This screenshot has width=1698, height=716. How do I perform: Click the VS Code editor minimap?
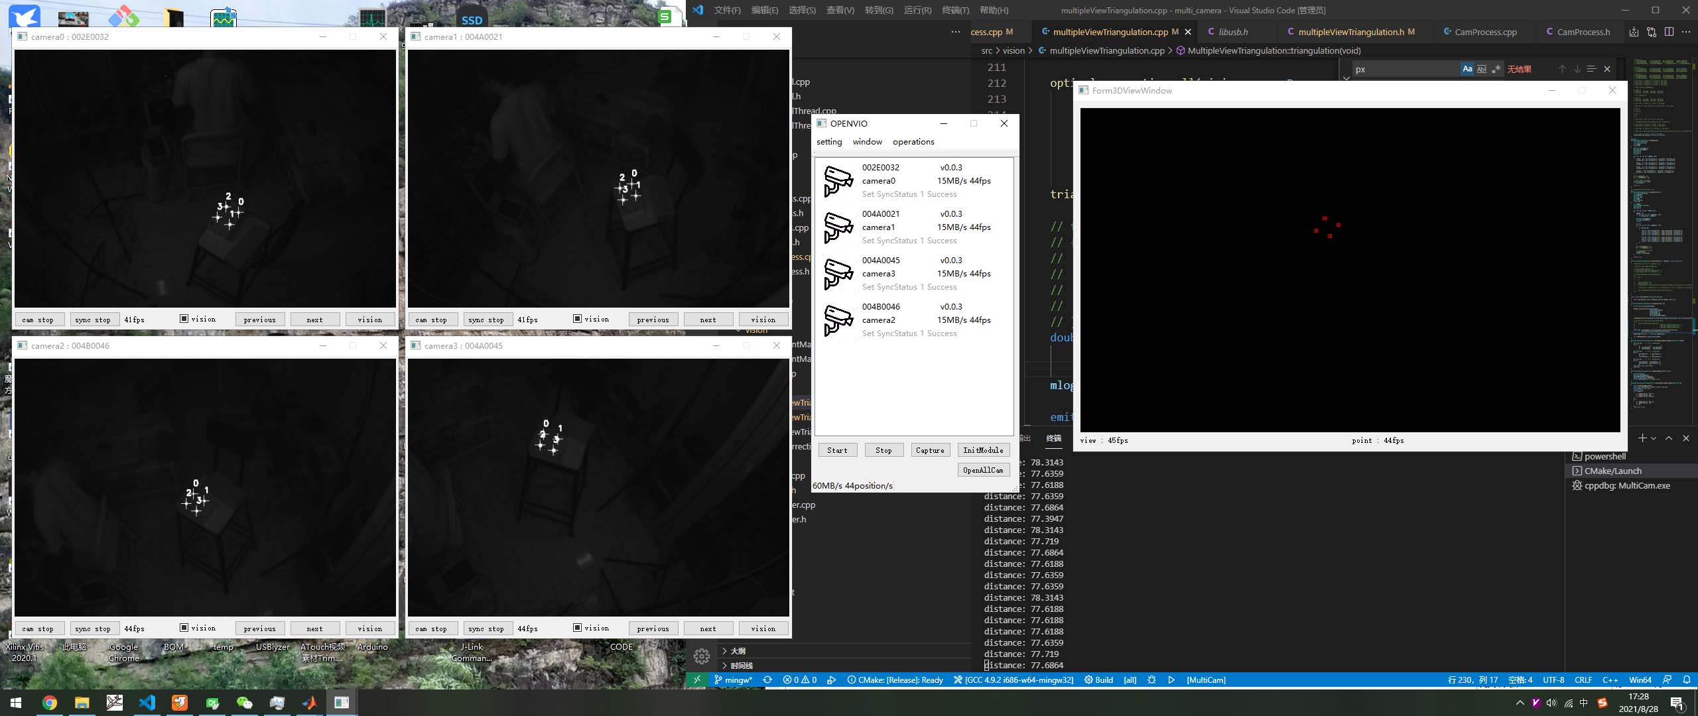point(1661,232)
